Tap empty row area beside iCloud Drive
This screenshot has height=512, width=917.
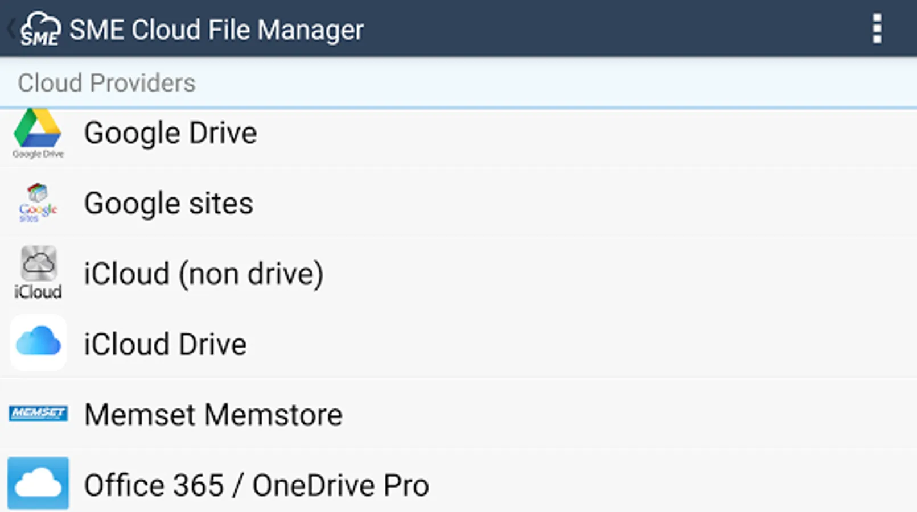(569, 345)
